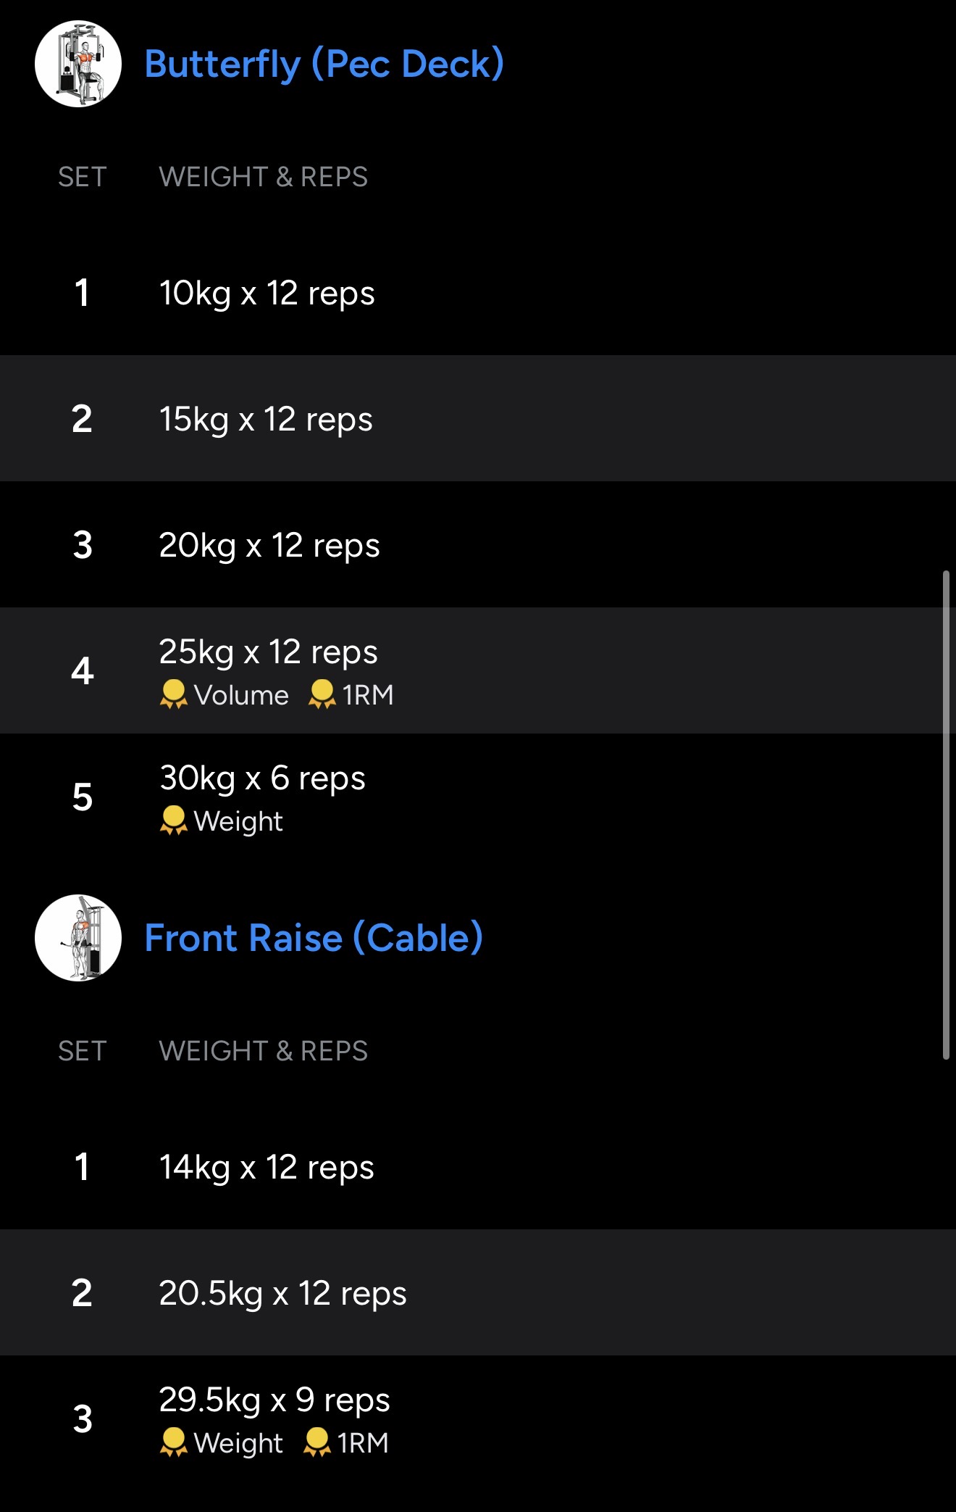This screenshot has height=1512, width=956.
Task: Tap the 1RM medal icon on Butterfly set 4
Action: click(322, 694)
